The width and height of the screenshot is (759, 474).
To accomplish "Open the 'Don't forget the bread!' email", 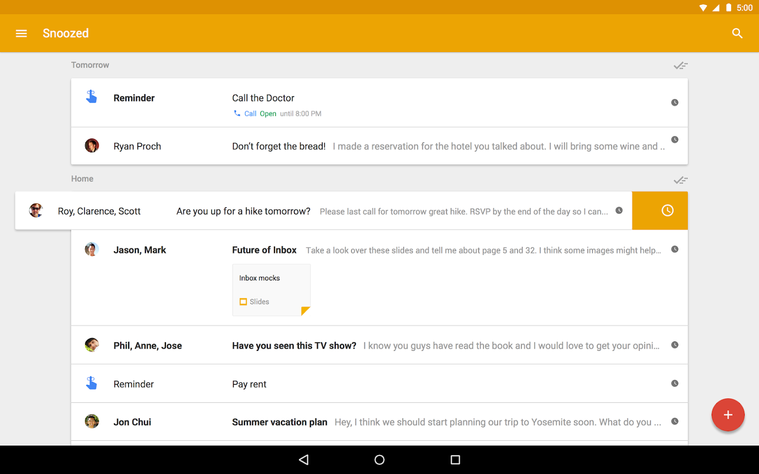I will [x=379, y=146].
